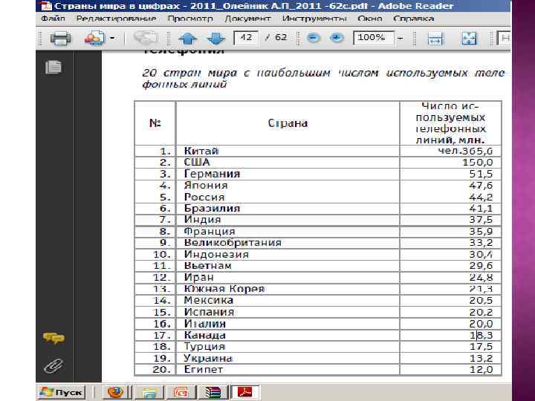Click the 100% zoom level field

(x=374, y=38)
